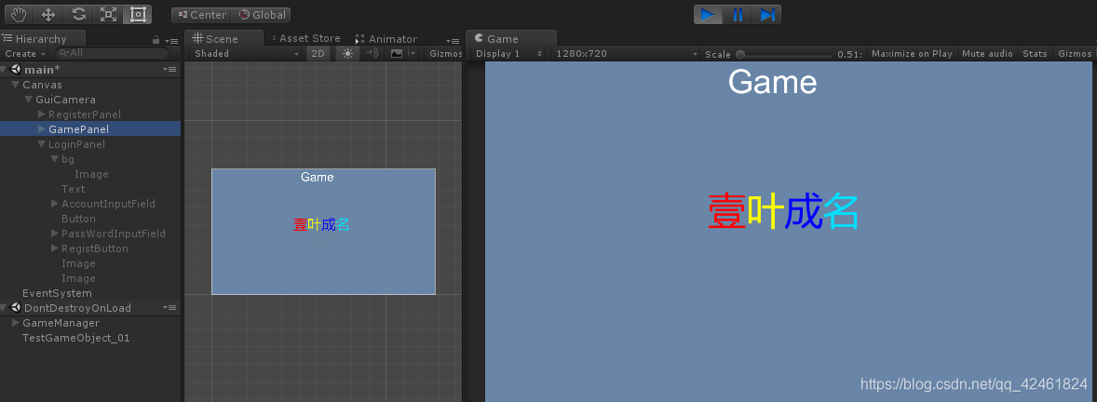
Task: Adjust the Game view Scale slider
Action: click(783, 55)
